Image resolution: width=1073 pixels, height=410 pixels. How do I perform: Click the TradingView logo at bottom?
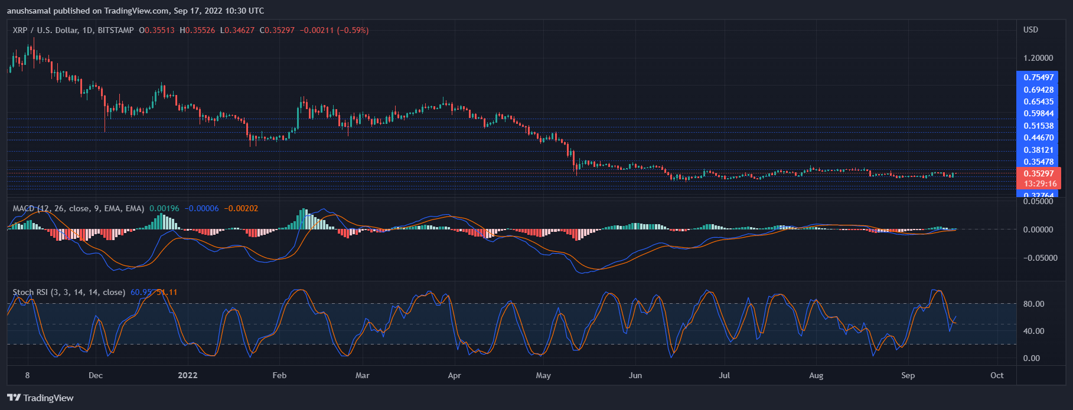(x=40, y=398)
